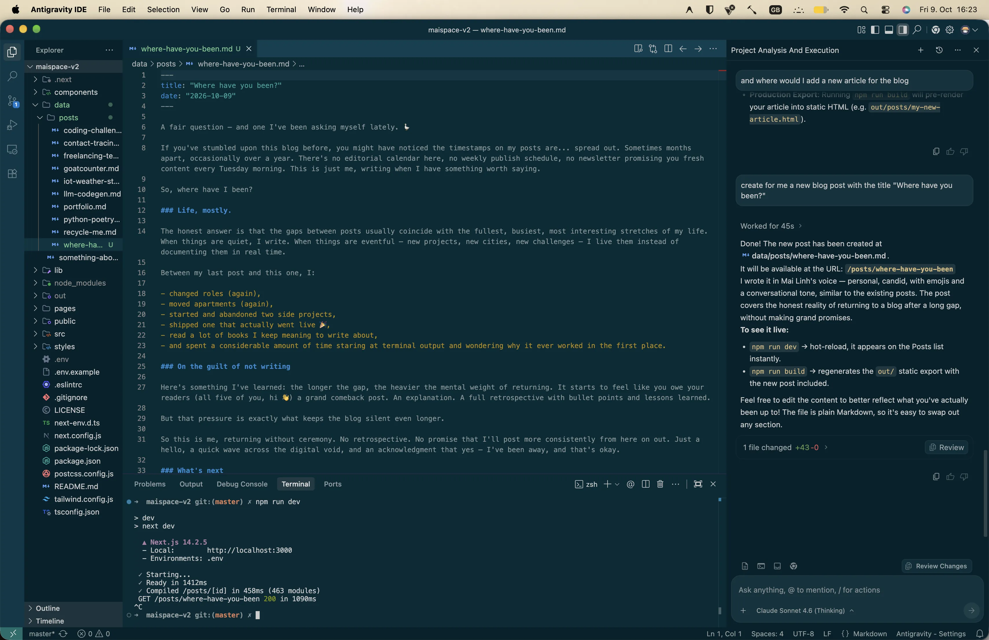Open the Terminal menu in menu bar
This screenshot has height=640, width=989.
tap(281, 10)
